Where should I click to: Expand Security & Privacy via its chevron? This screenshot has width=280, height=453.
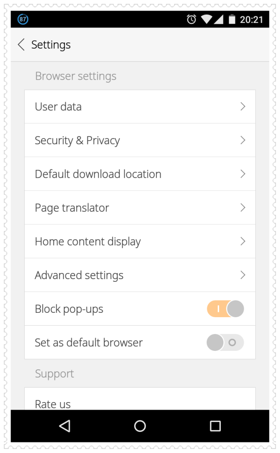[242, 140]
